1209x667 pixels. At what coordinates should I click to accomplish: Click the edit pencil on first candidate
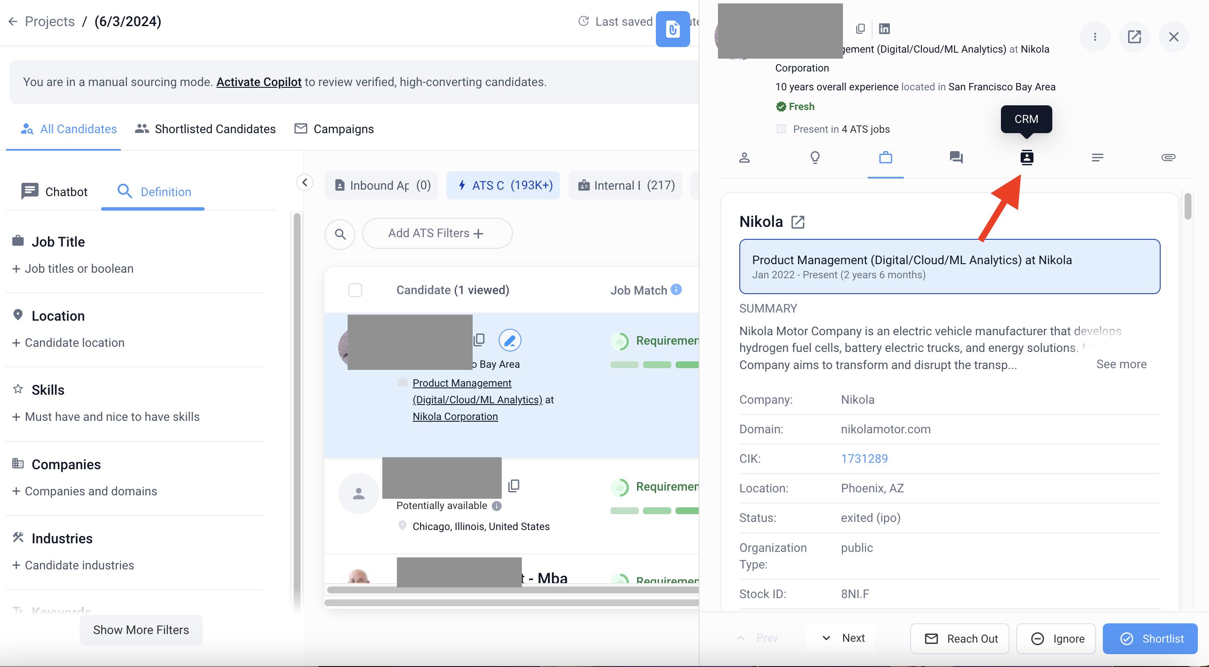[510, 340]
